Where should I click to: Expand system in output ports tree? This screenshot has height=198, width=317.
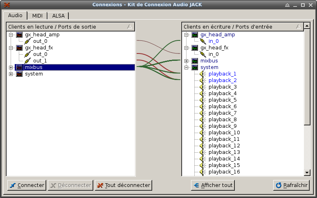click(x=11, y=74)
